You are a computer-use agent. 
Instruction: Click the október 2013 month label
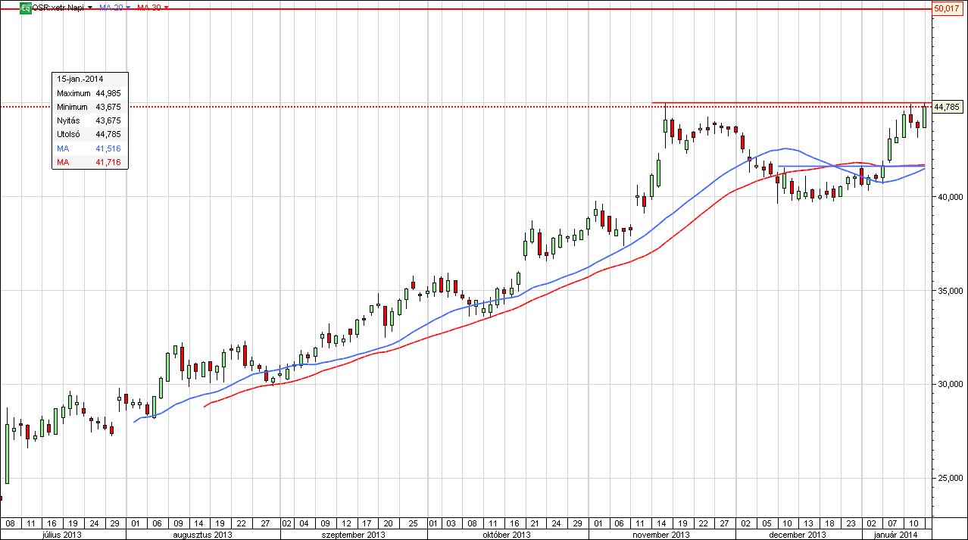tap(506, 534)
